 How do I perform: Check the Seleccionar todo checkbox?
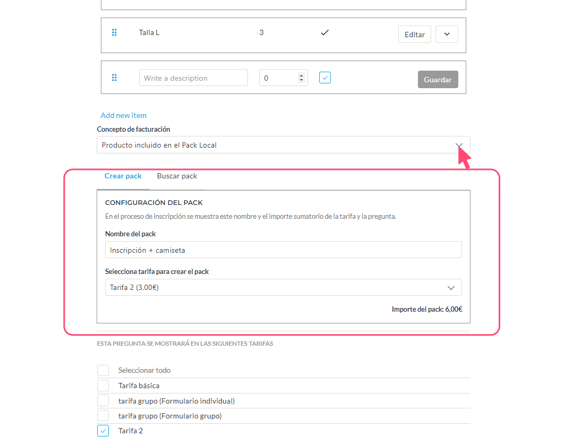[103, 370]
